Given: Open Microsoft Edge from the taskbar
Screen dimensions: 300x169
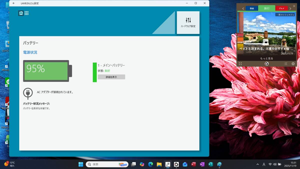Looking at the screenshot, I should click(150, 164).
